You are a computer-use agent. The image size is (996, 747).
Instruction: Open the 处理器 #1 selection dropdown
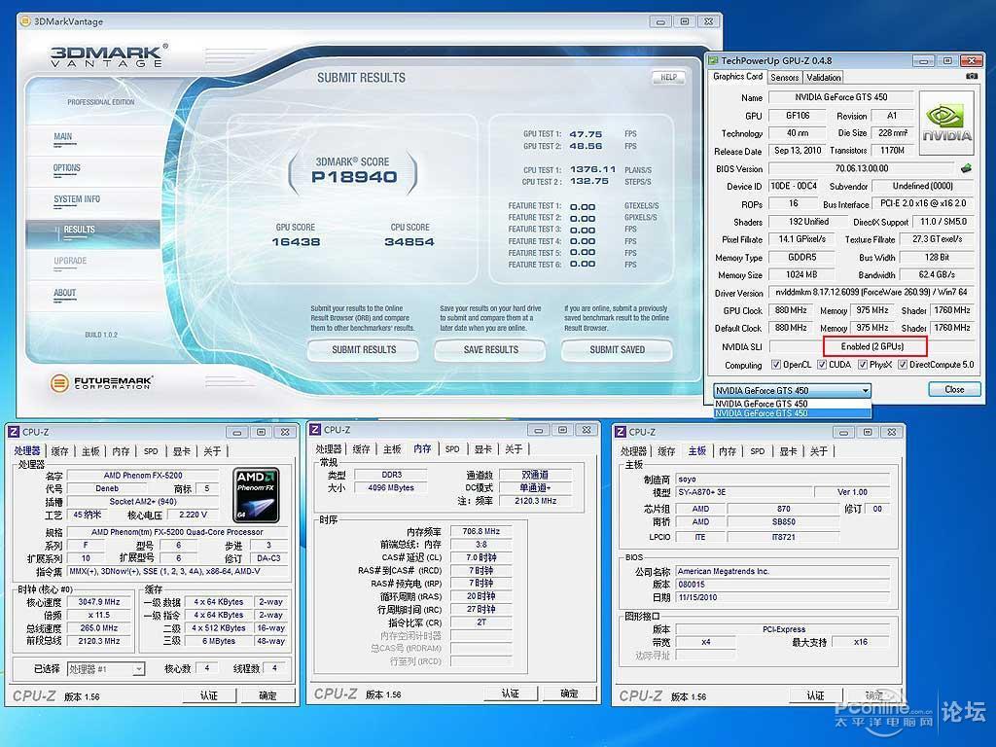pyautogui.click(x=106, y=669)
